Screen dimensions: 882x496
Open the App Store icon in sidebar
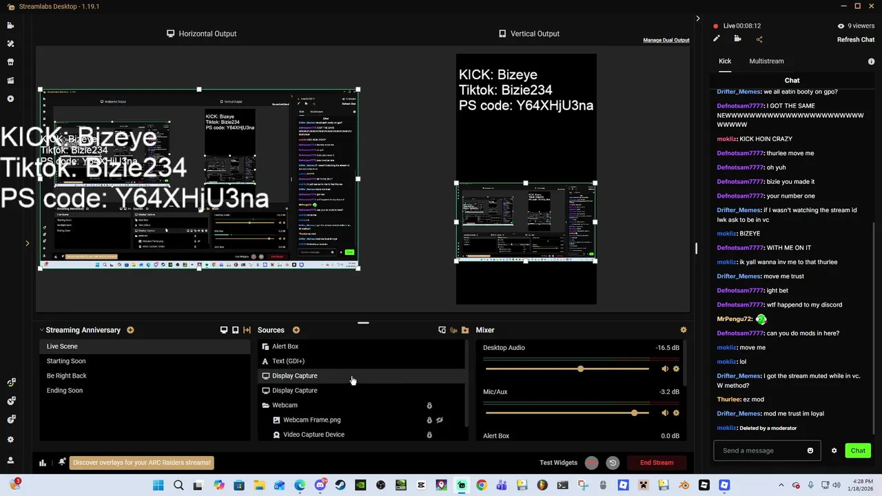[10, 62]
